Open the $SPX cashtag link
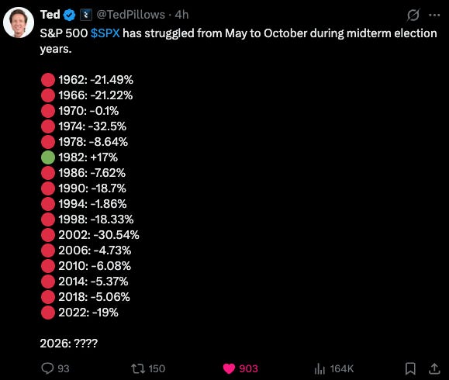Screen dimensions: 449x380 105,33
